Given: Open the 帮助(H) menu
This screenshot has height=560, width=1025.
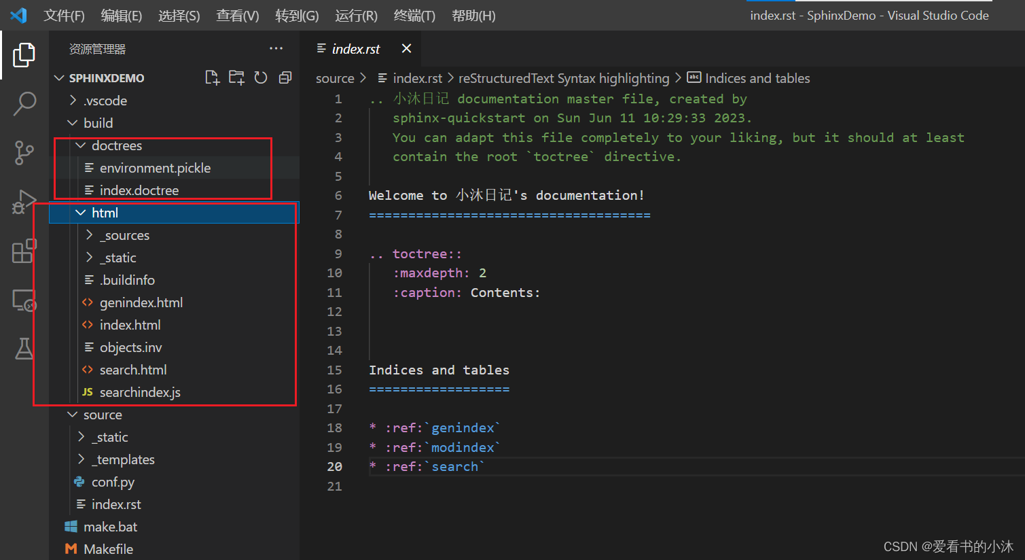Looking at the screenshot, I should tap(473, 16).
